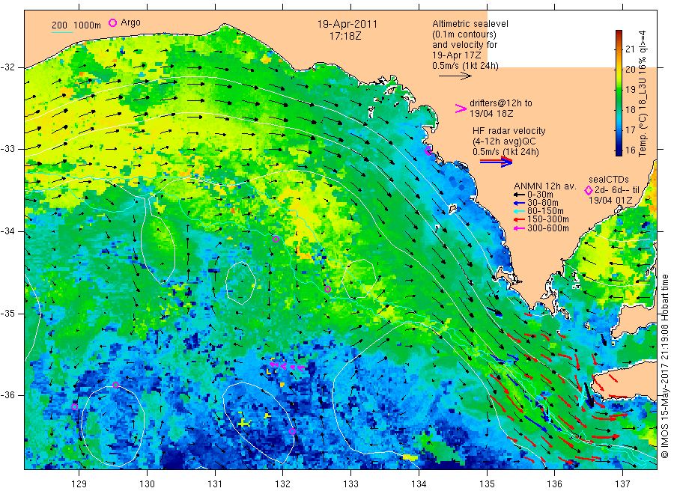Click the magenta Argo circle in the legend
This screenshot has height=494, width=674.
(x=112, y=22)
